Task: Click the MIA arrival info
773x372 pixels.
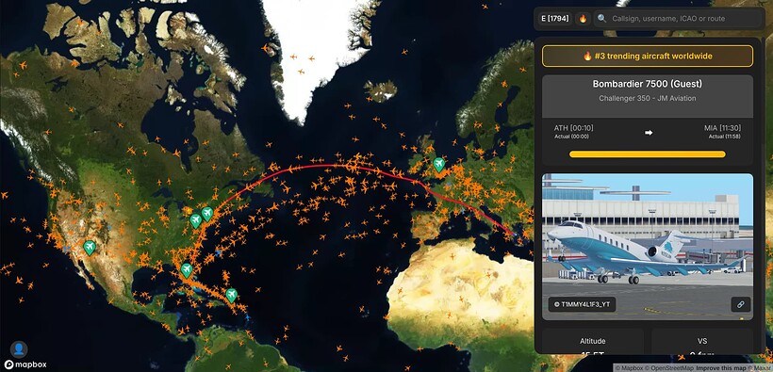Action: [x=722, y=132]
